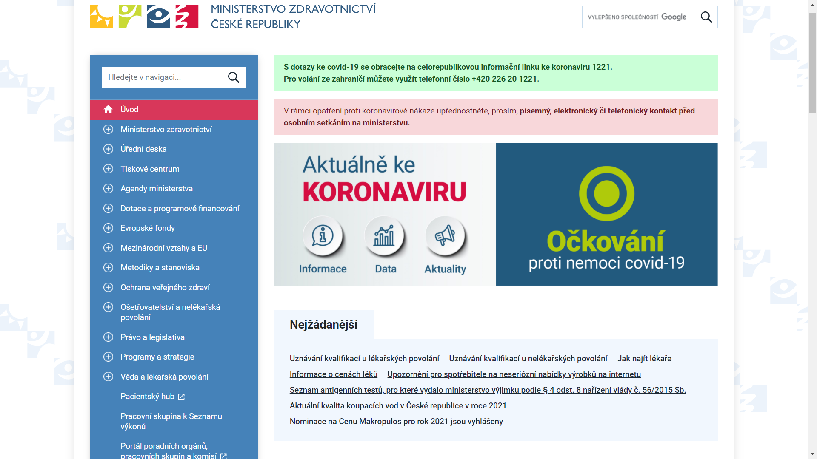817x459 pixels.
Task: Open the Informace coronavirus icon
Action: 323,236
